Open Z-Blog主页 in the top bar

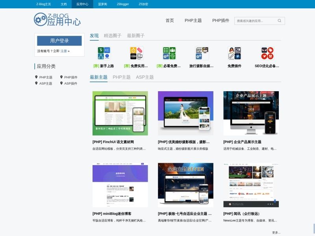click(x=43, y=4)
